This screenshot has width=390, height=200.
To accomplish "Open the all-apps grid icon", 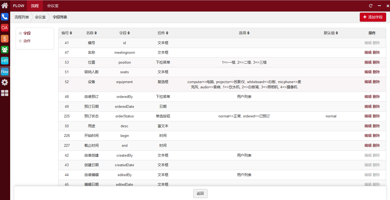I will 5,93.
